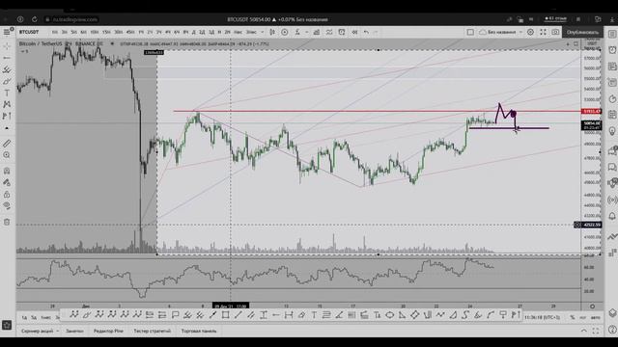The height and width of the screenshot is (347, 618).
Task: Toggle stay-in-drawing-mode pencil lock
Action: click(x=7, y=182)
